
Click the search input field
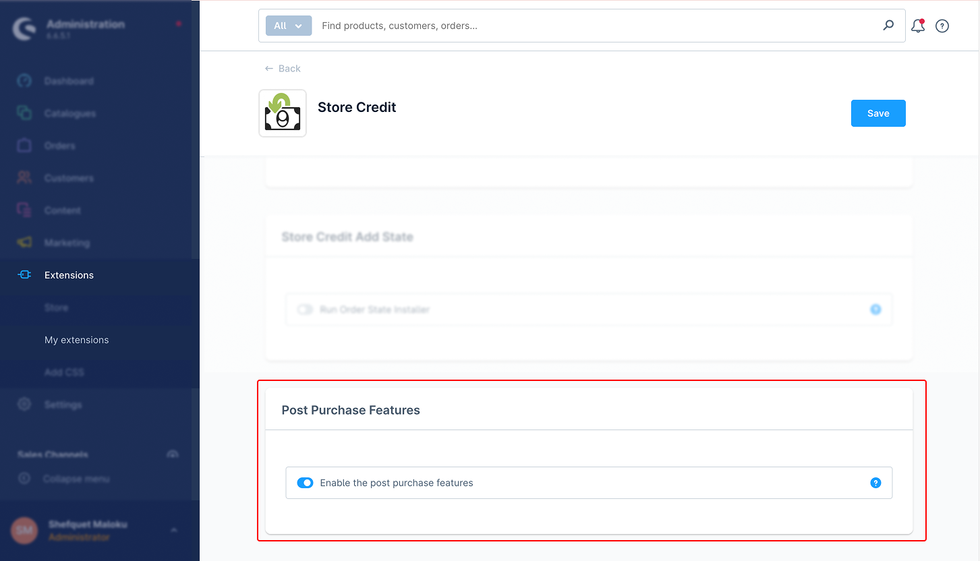594,26
